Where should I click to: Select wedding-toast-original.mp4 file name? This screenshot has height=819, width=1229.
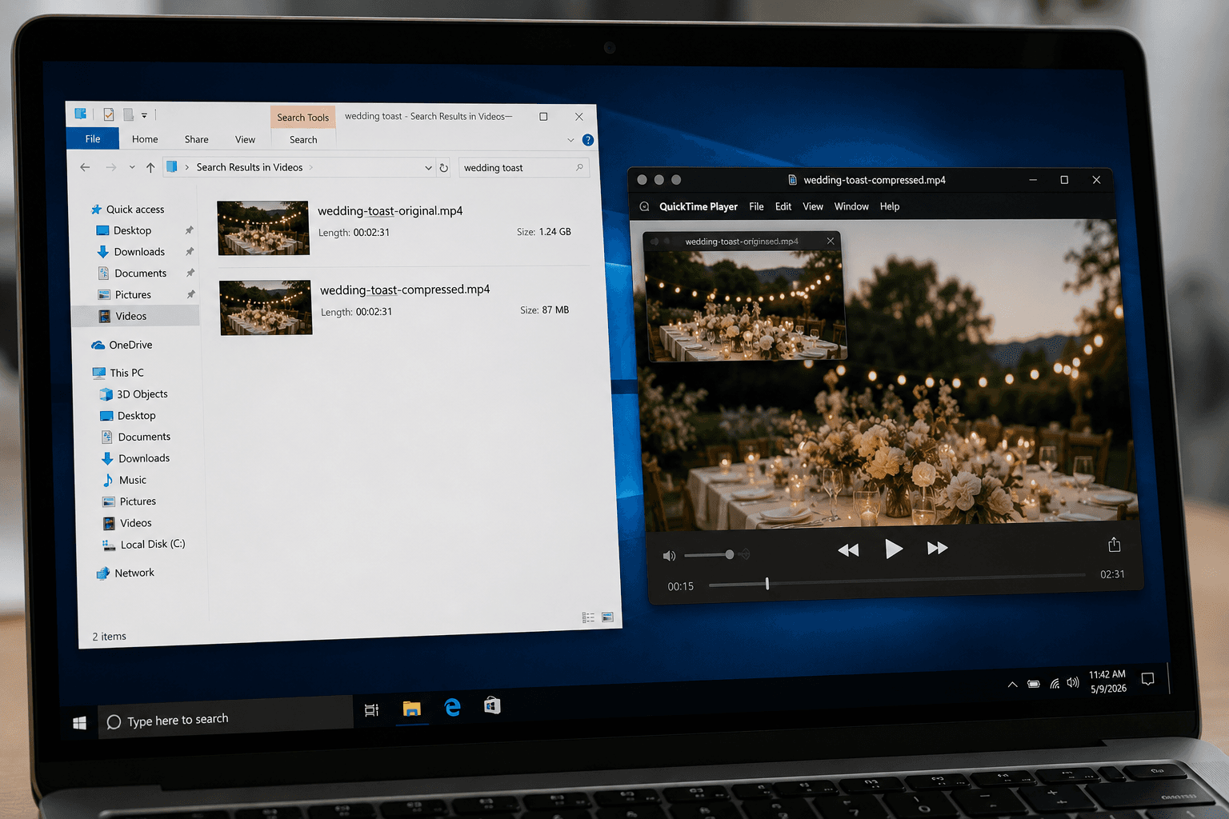pyautogui.click(x=390, y=210)
